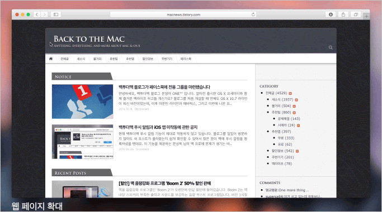Viewport: 382px width, 212px height.
Task: Click the new-post badge beside 할인정보 (542)
Action: (297, 151)
